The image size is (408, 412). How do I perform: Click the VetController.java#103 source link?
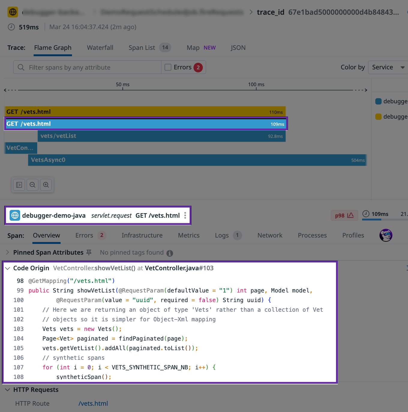(x=179, y=268)
